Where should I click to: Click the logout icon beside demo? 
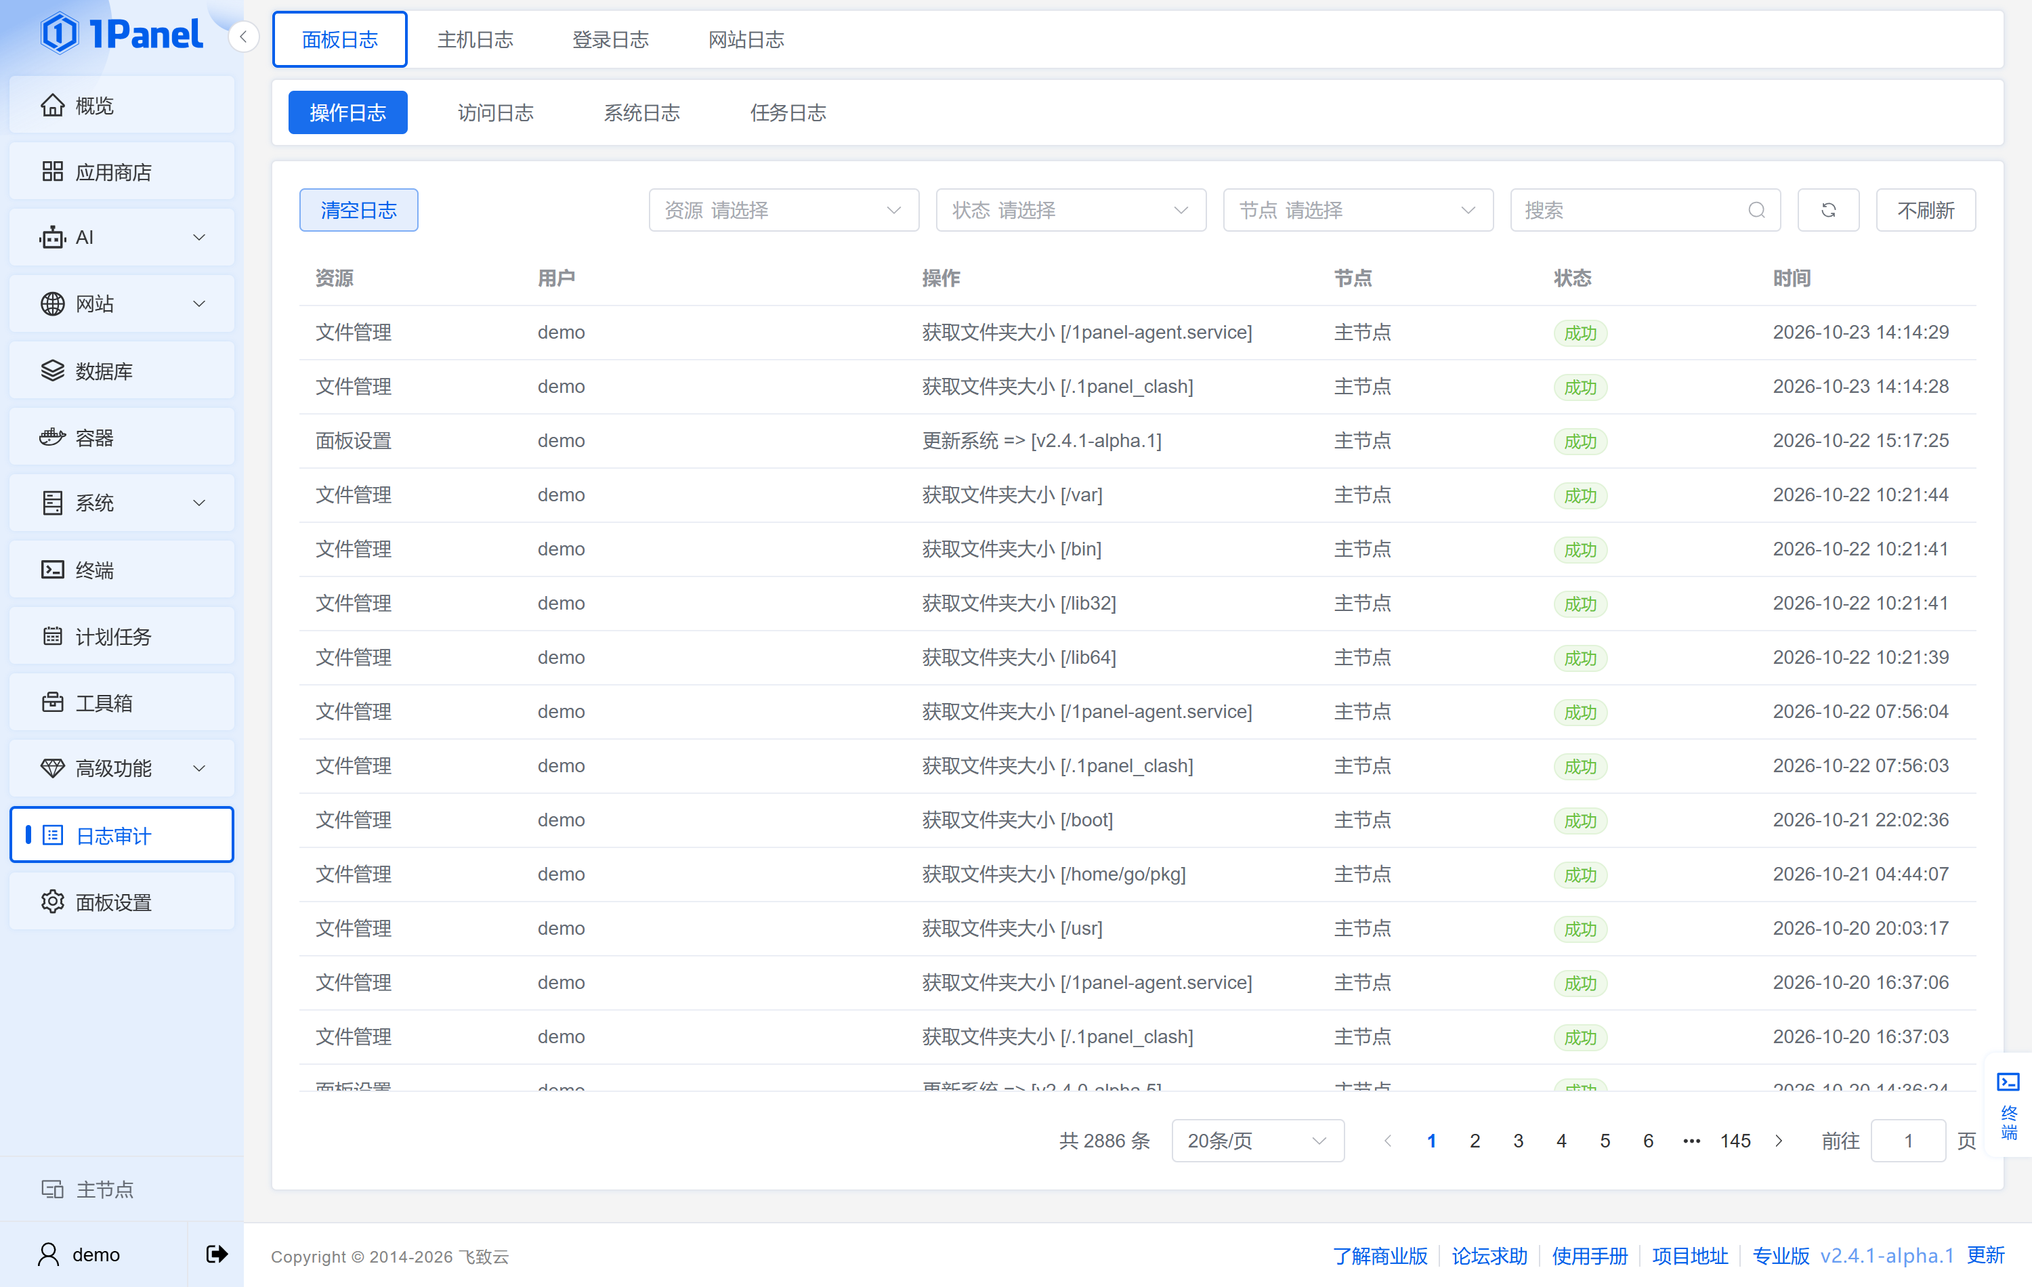click(x=217, y=1254)
